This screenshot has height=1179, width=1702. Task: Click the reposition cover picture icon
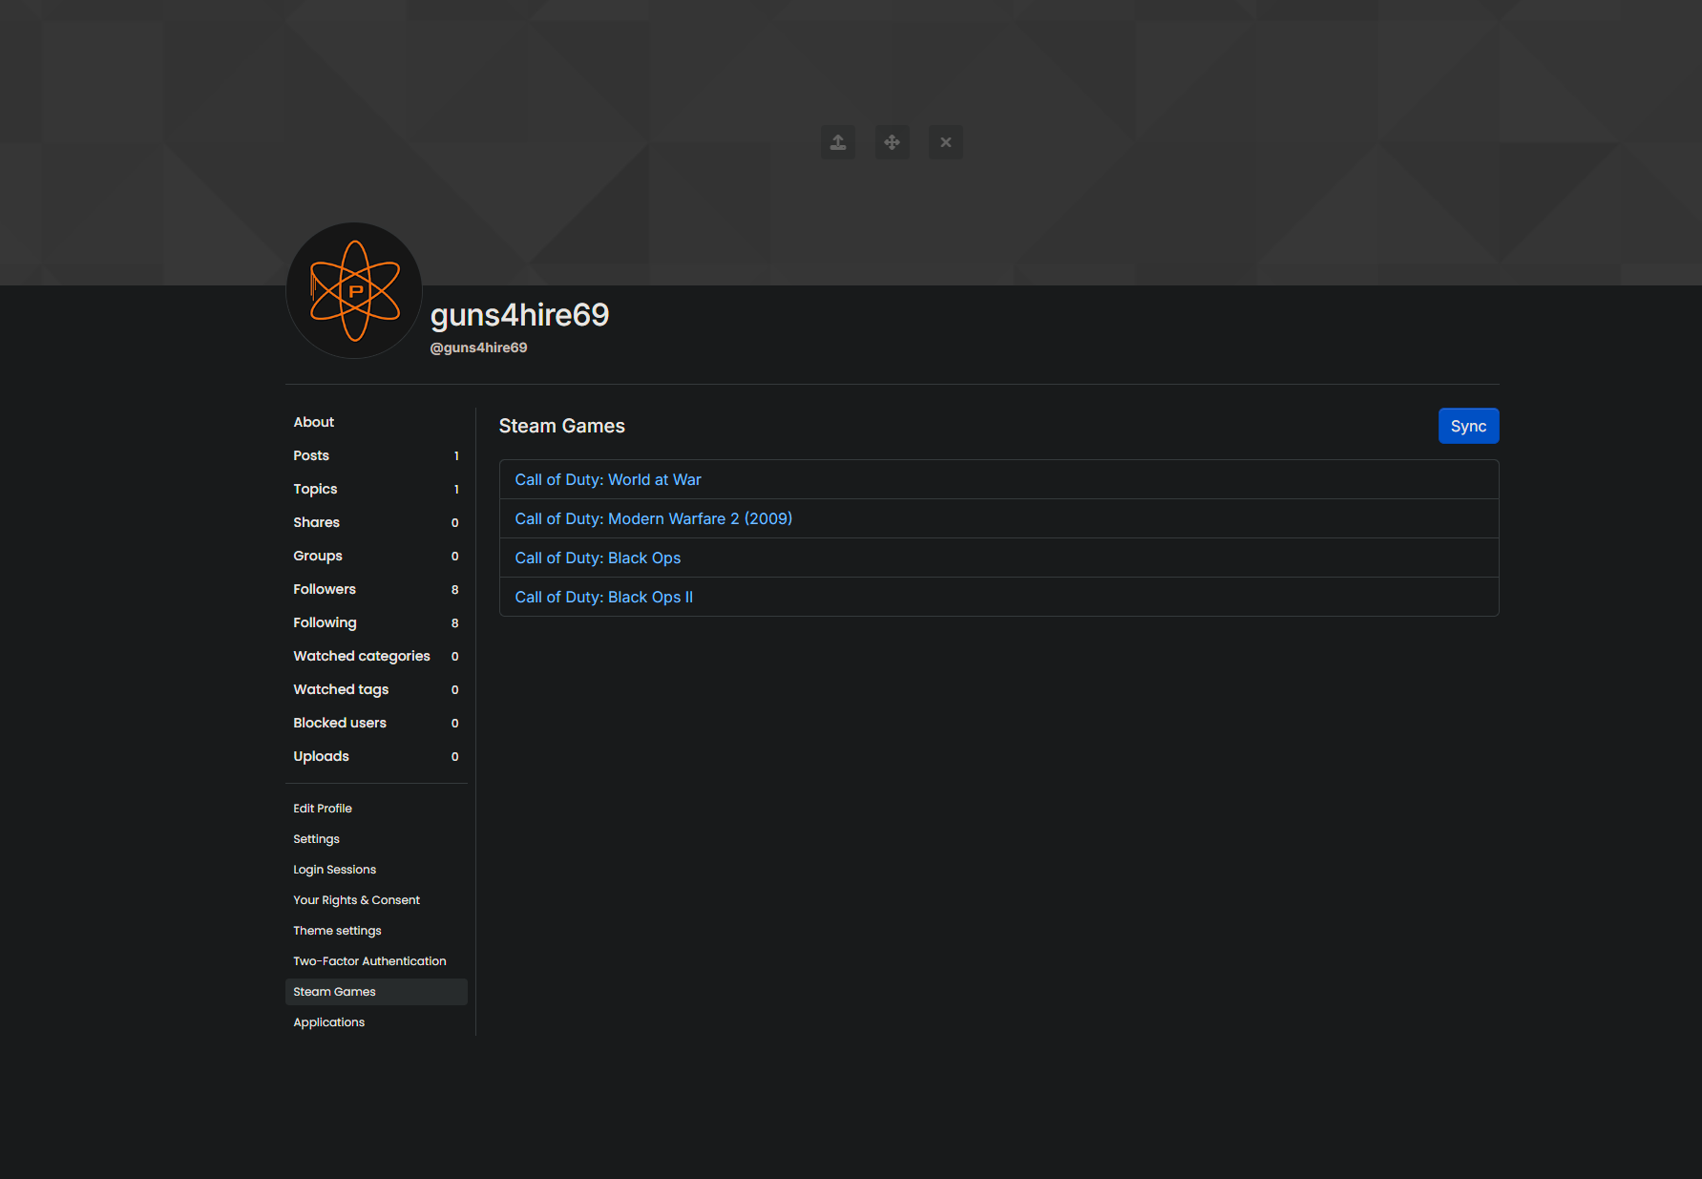[x=892, y=142]
